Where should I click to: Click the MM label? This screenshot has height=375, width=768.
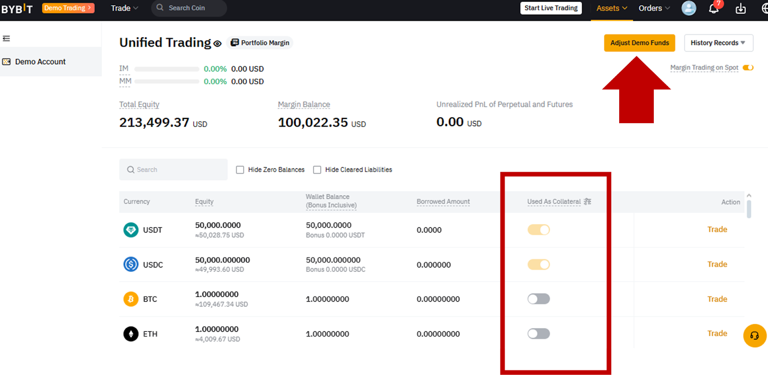click(125, 81)
